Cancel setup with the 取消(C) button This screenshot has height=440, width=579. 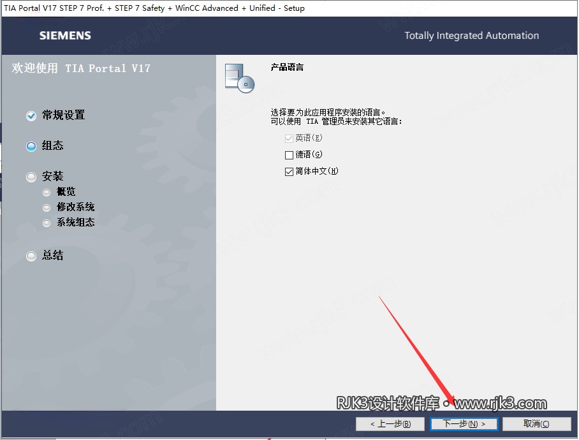click(536, 424)
